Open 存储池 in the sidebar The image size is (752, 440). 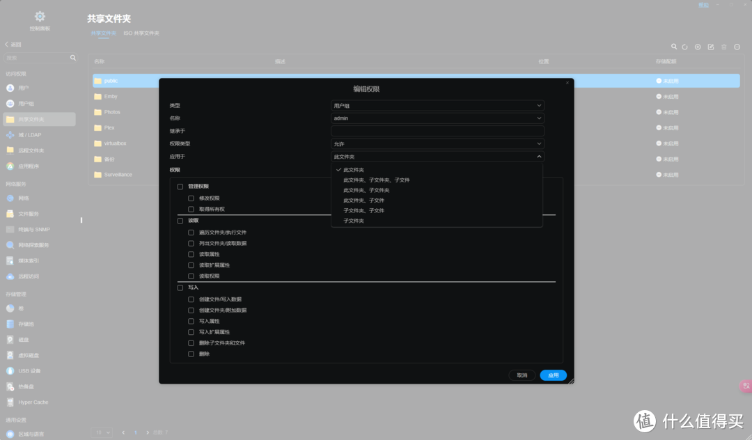click(x=39, y=324)
